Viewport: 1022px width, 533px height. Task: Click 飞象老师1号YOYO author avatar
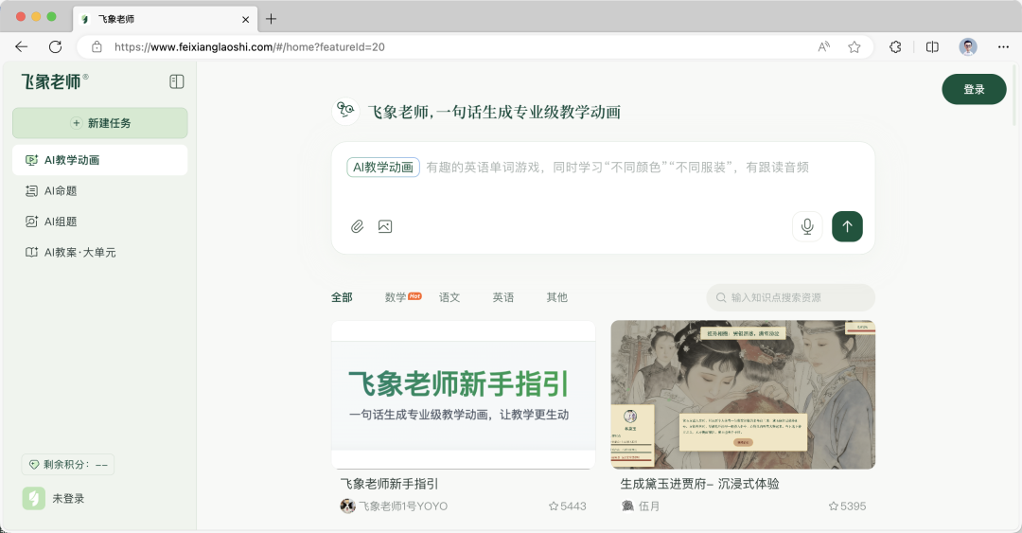coord(348,506)
